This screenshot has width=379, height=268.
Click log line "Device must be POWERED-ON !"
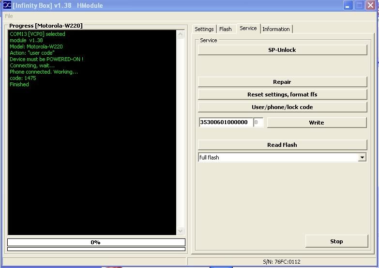[46, 59]
